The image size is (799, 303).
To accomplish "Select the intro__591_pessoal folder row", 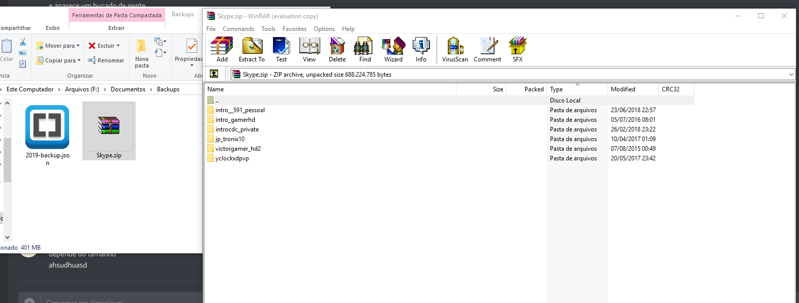I will [x=449, y=110].
